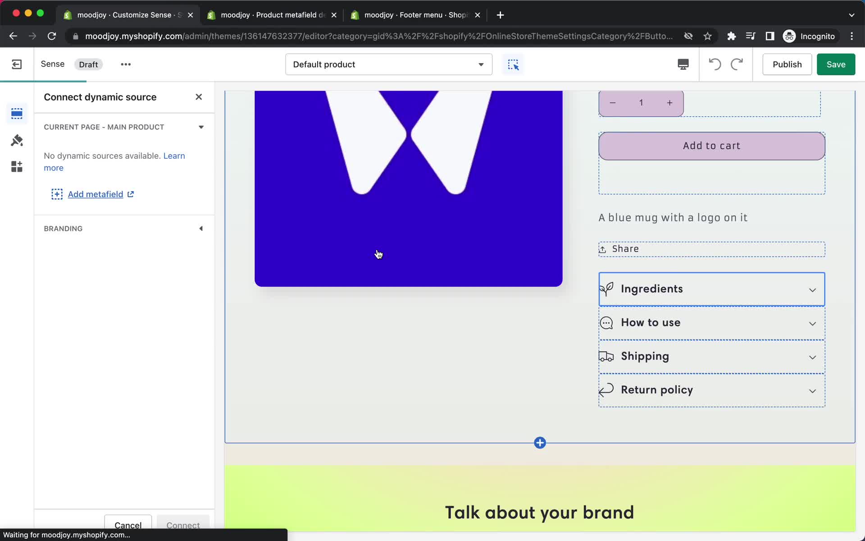Expand the BRANDING panel toggle
The height and width of the screenshot is (541, 865).
[x=201, y=228]
